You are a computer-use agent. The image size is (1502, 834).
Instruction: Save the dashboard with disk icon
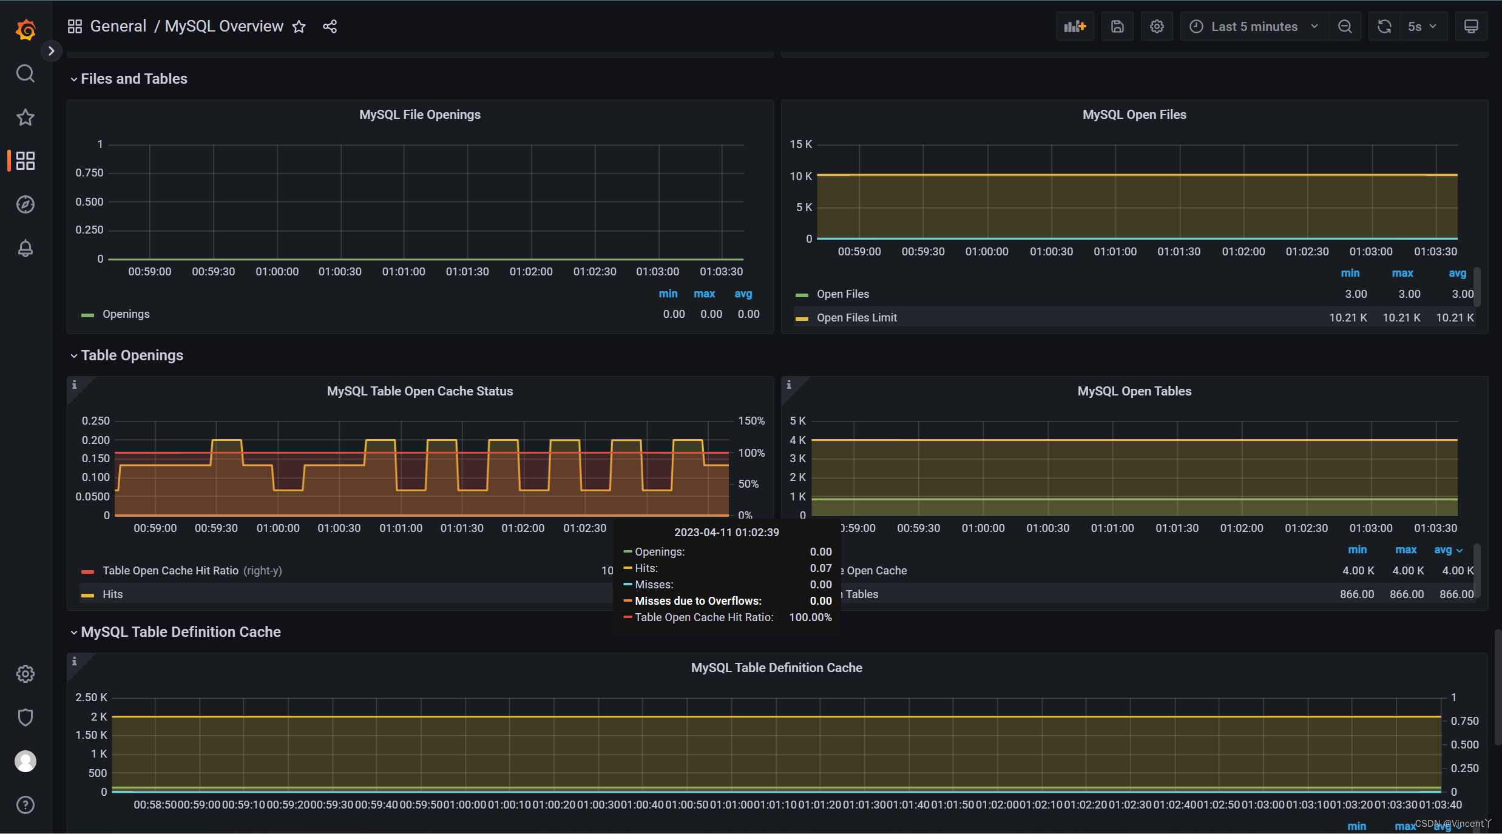point(1117,27)
